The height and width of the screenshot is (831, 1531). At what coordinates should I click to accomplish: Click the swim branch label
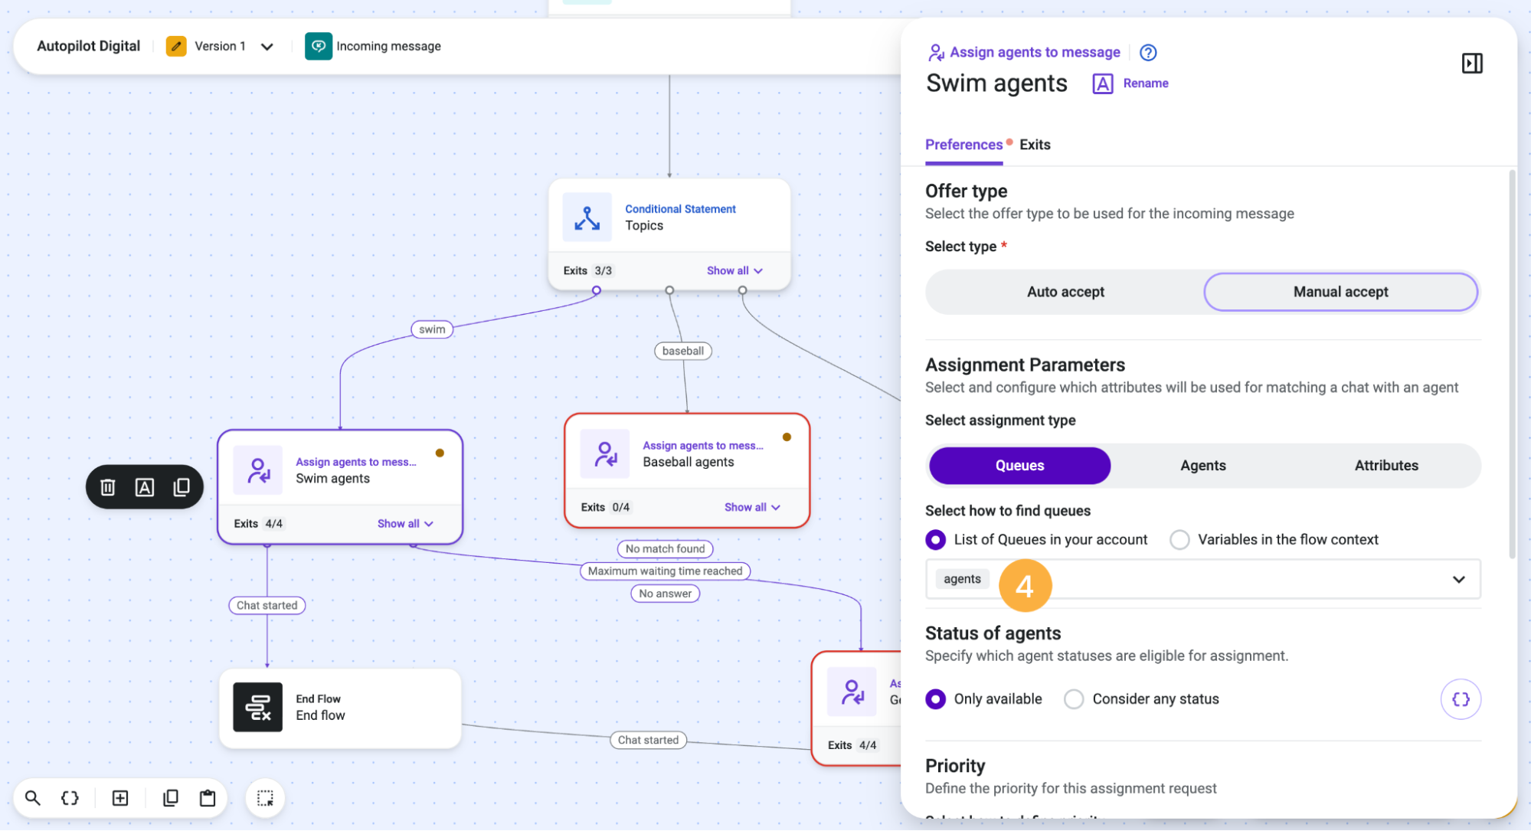tap(432, 330)
